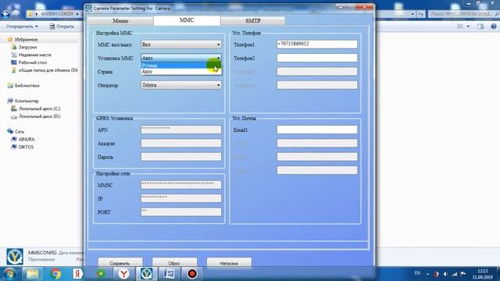Switch to the Меню tab
Image resolution: width=500 pixels, height=281 pixels.
click(120, 21)
